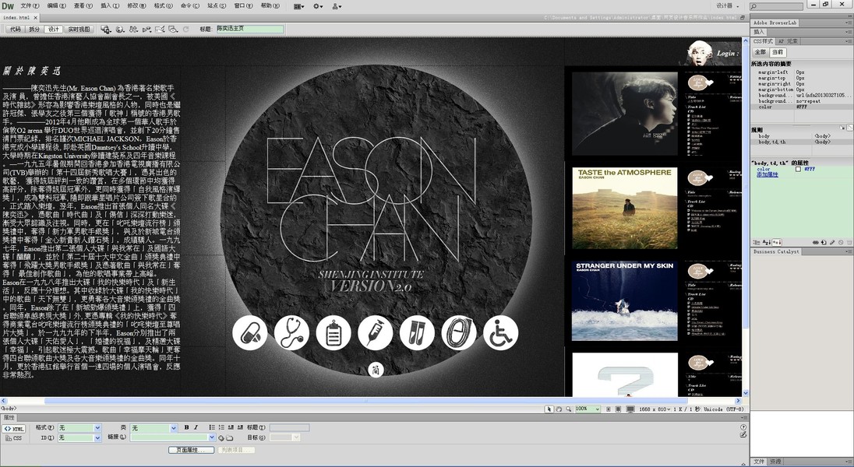Toggle show only set properties view
This screenshot has height=467, width=854.
click(x=777, y=242)
